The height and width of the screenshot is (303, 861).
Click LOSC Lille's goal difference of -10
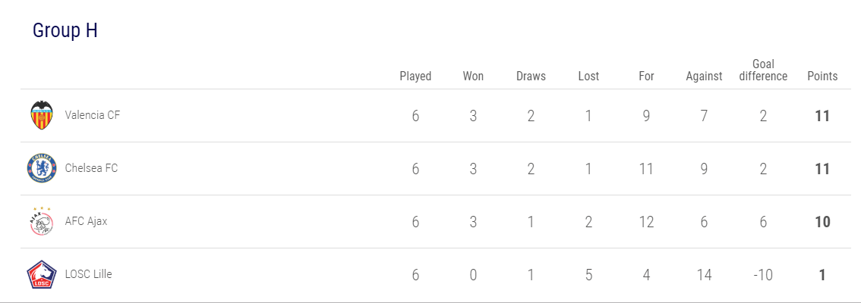(x=762, y=275)
